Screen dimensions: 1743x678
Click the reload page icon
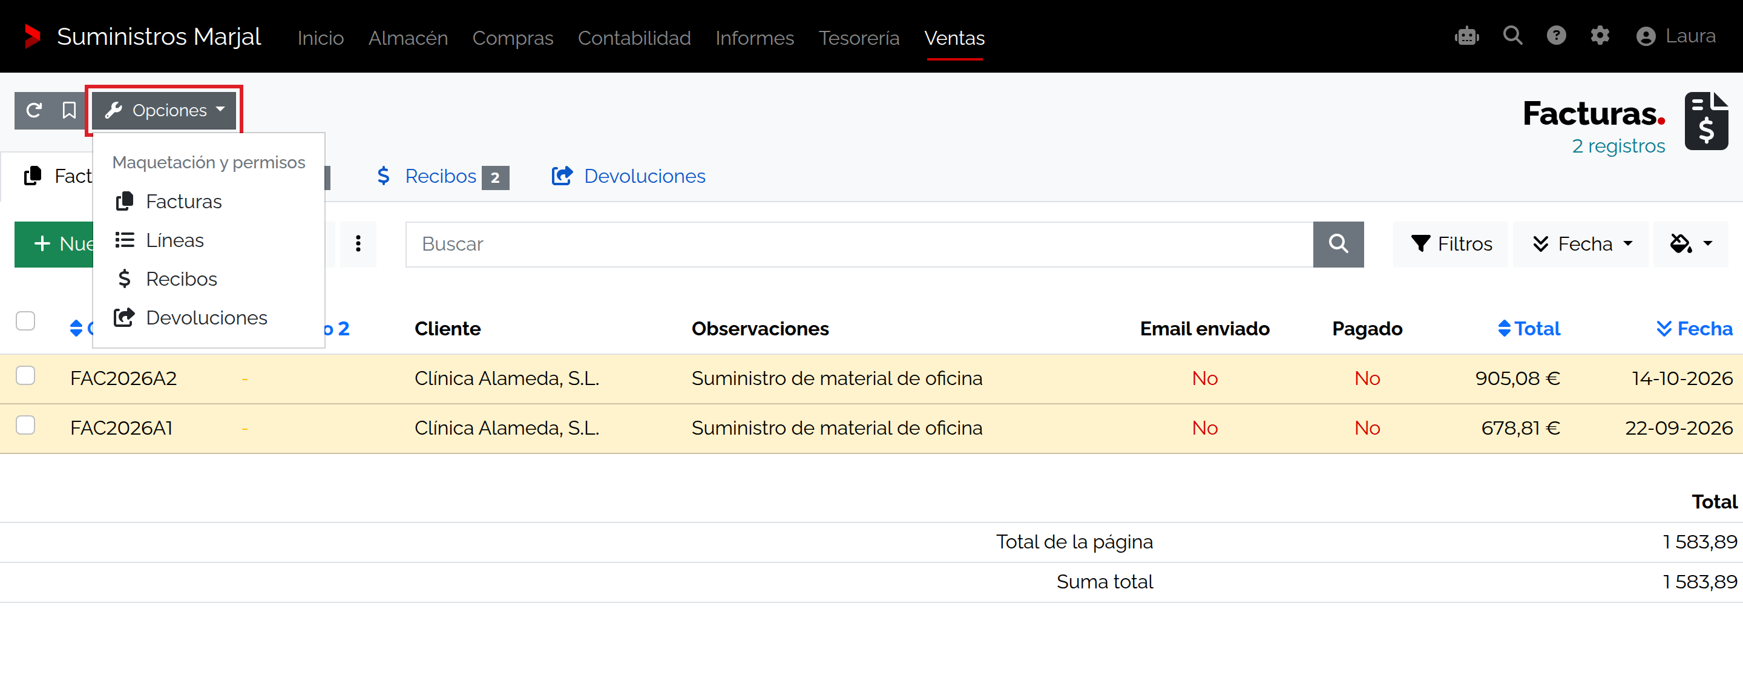tap(34, 110)
